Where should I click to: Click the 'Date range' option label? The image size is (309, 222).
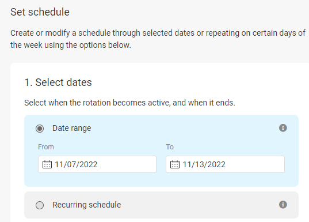[x=72, y=129]
